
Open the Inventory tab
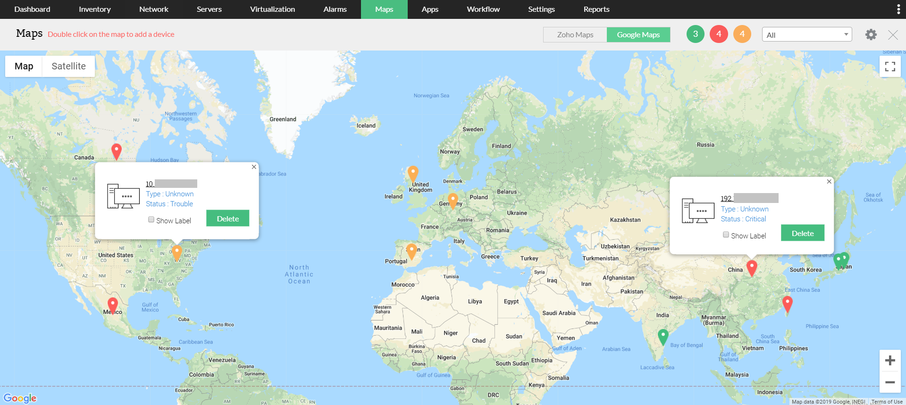tap(95, 9)
